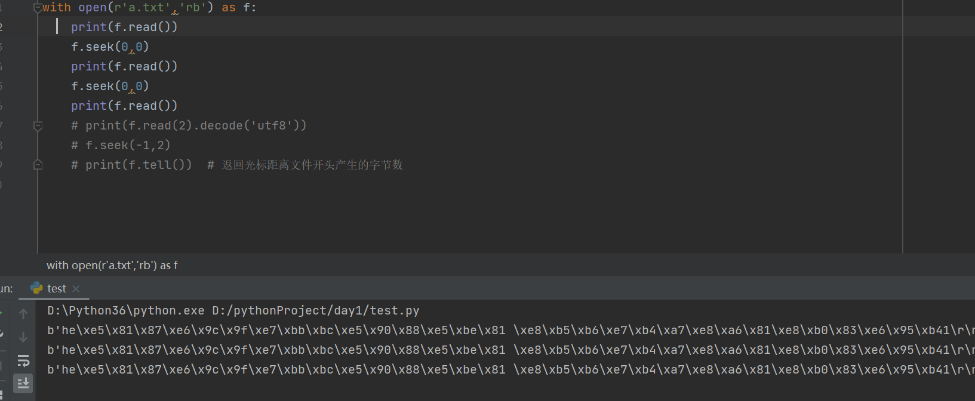Screen dimensions: 975x401
Task: Collapse the comment block at '# print(f.read(2)'
Action: [38, 126]
